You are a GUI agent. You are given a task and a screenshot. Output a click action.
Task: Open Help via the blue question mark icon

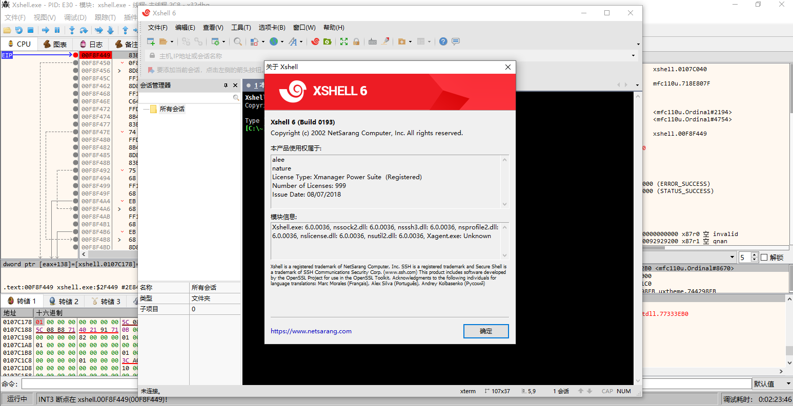coord(443,41)
